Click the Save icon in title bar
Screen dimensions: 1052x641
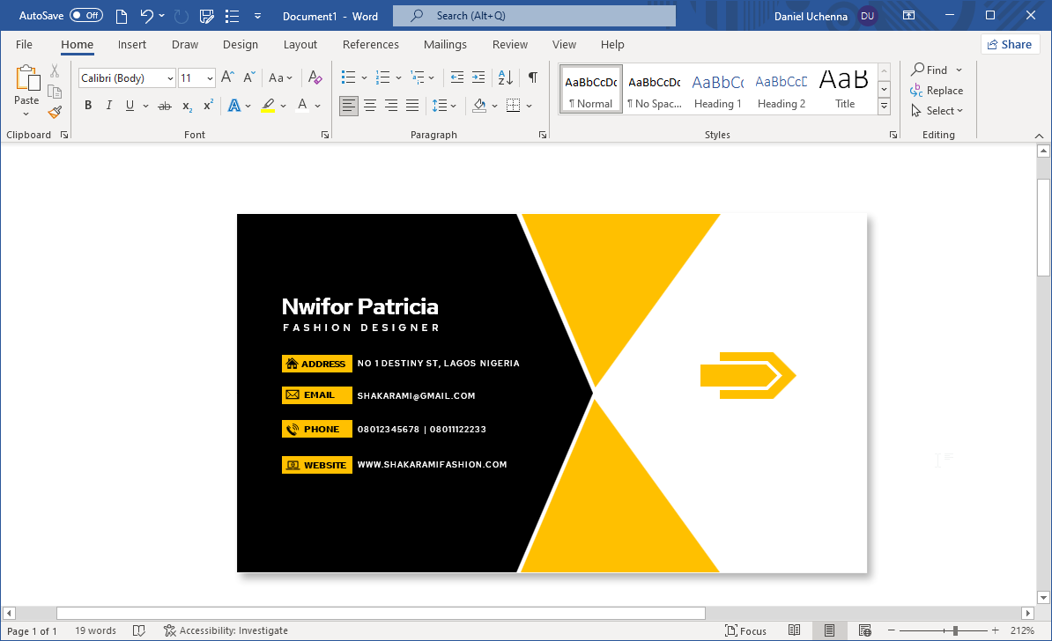[208, 16]
